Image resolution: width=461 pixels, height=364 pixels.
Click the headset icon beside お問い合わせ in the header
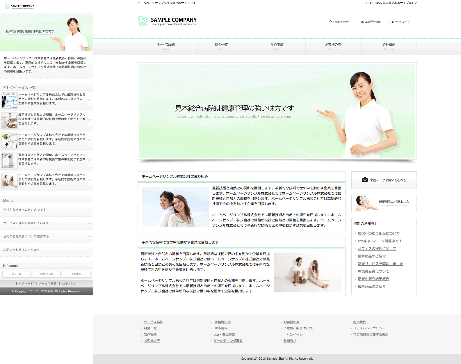[x=330, y=22]
